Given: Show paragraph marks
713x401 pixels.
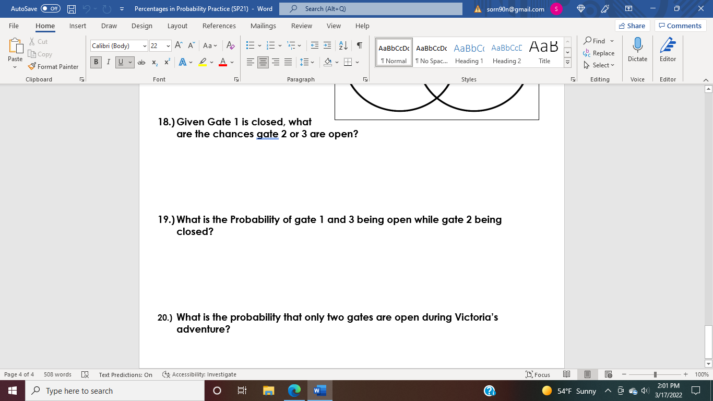Looking at the screenshot, I should [359, 45].
